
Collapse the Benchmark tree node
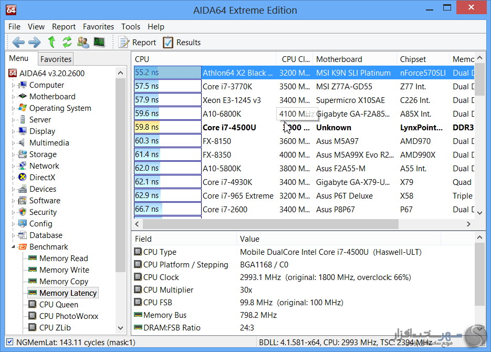[x=14, y=247]
